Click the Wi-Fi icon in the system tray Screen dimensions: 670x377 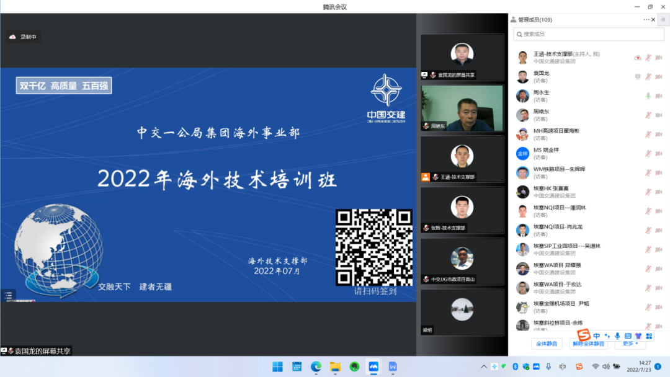coord(595,366)
